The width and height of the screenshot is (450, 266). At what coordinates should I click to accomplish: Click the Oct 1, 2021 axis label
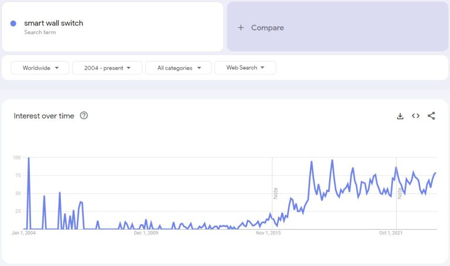391,233
